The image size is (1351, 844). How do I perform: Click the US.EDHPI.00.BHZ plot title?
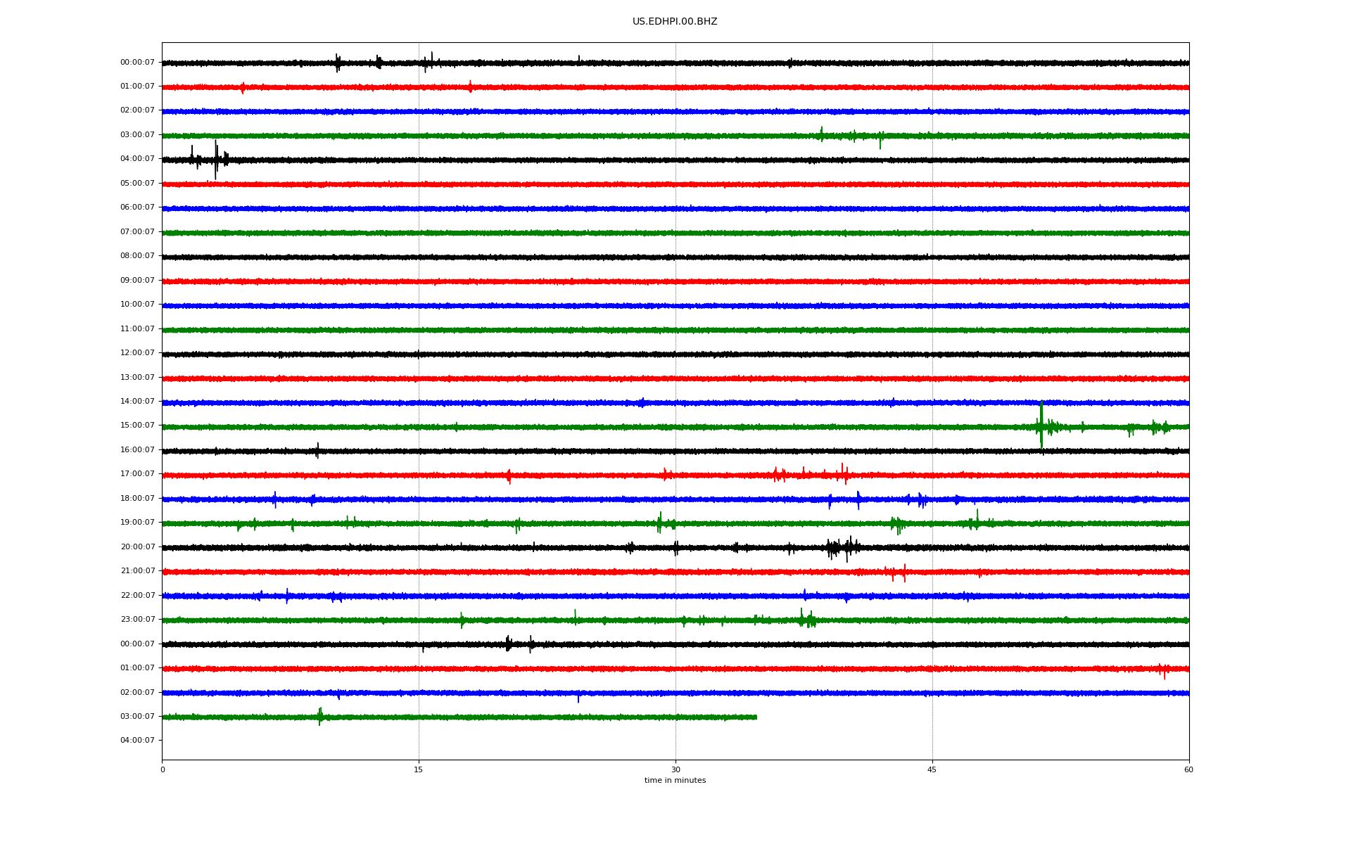[x=674, y=22]
